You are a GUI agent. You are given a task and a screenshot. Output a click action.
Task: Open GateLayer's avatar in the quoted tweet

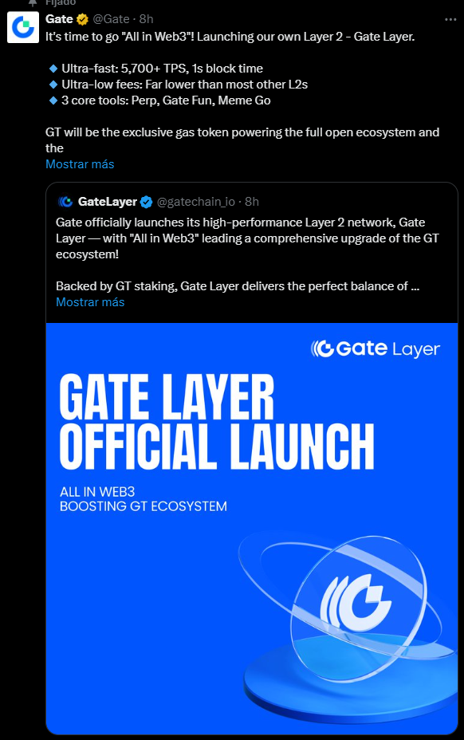pyautogui.click(x=65, y=203)
